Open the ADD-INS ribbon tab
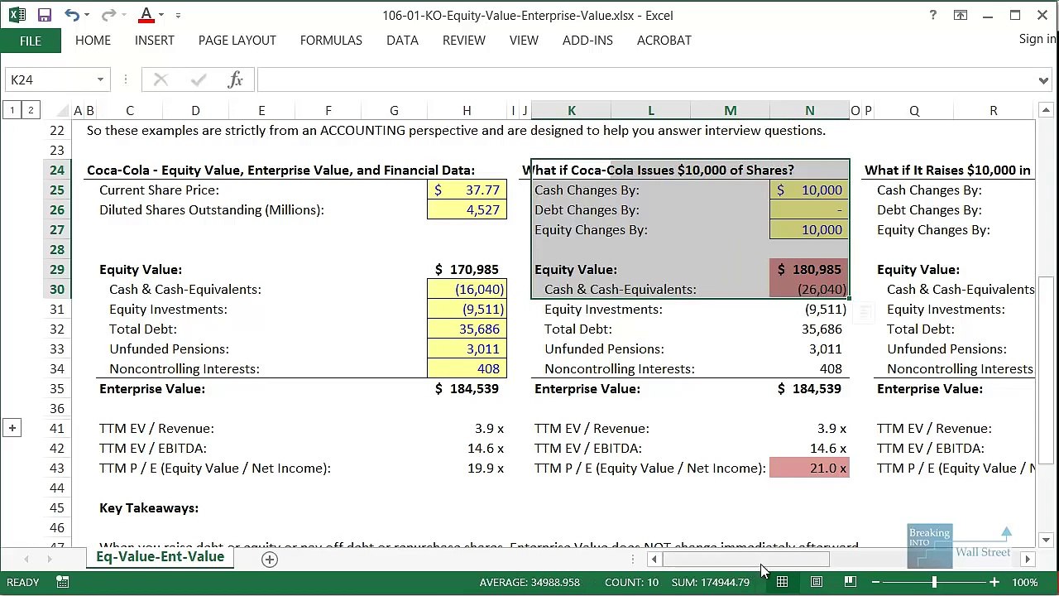This screenshot has width=1059, height=596. click(x=587, y=41)
